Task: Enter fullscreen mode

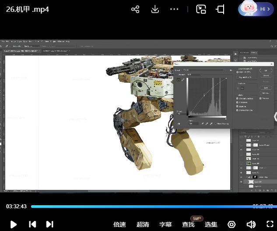Action: [x=269, y=224]
